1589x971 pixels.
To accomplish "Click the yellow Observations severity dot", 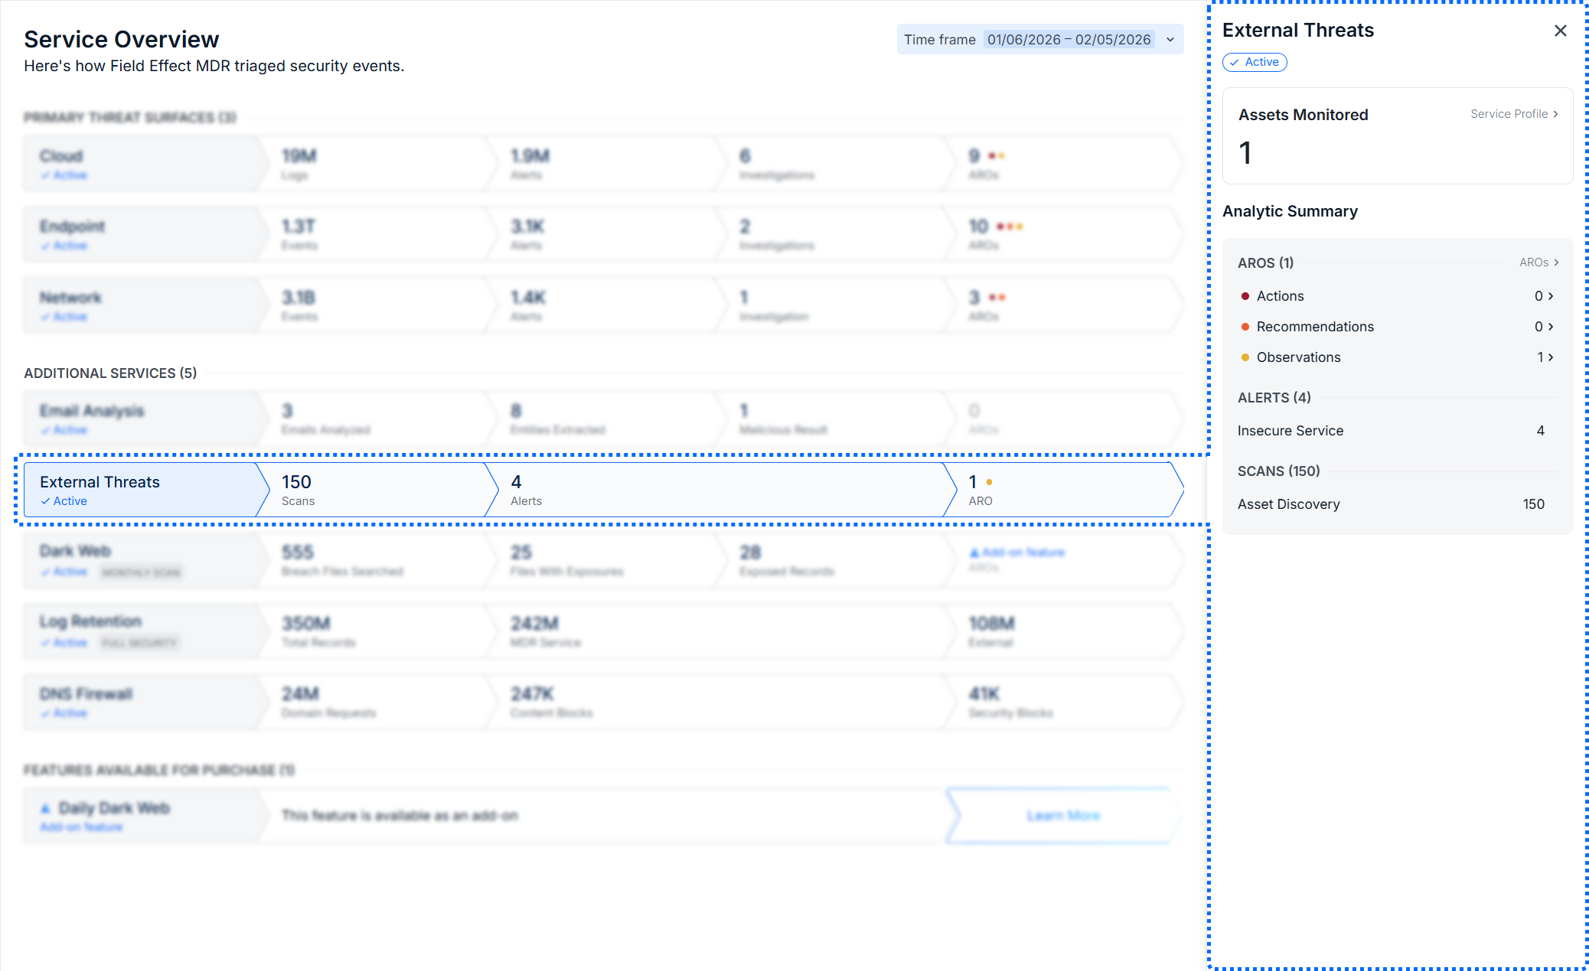I will 1245,357.
